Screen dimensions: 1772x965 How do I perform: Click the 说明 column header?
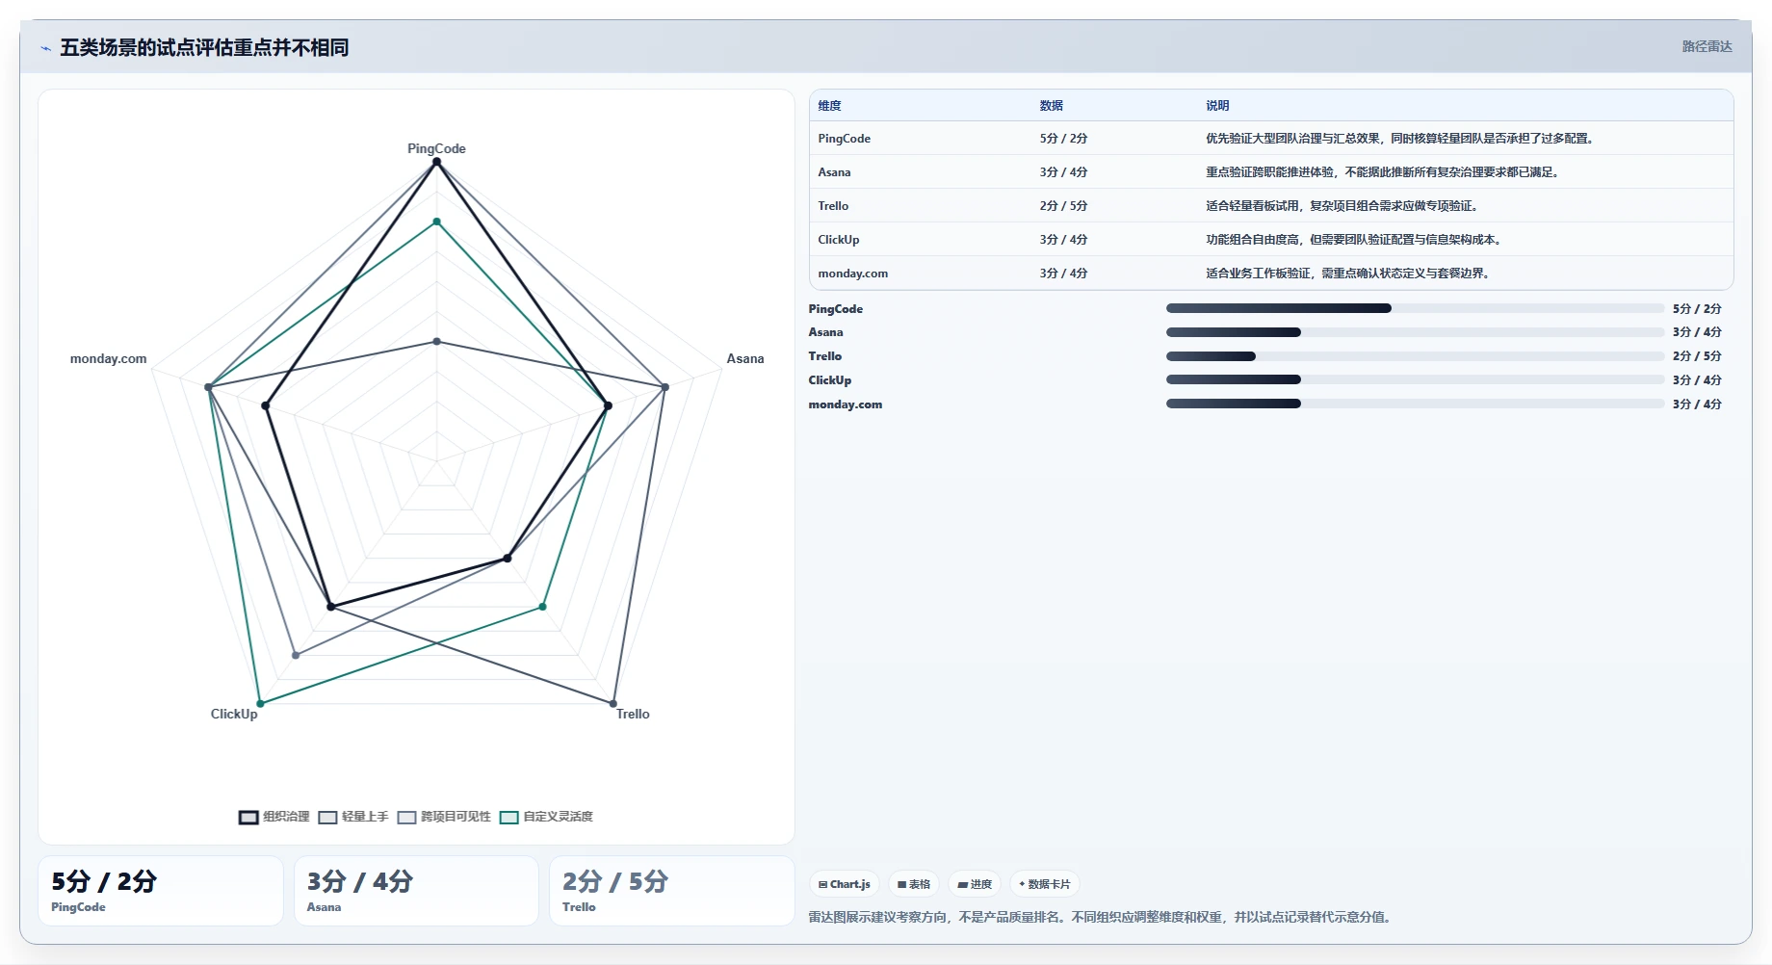coord(1217,106)
